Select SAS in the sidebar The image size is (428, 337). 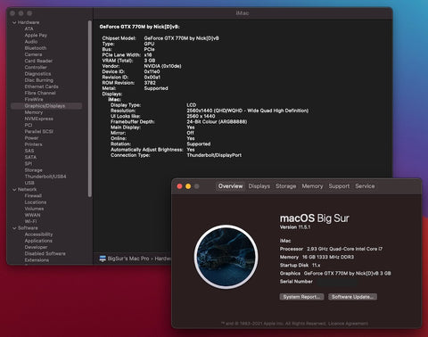pyautogui.click(x=29, y=151)
